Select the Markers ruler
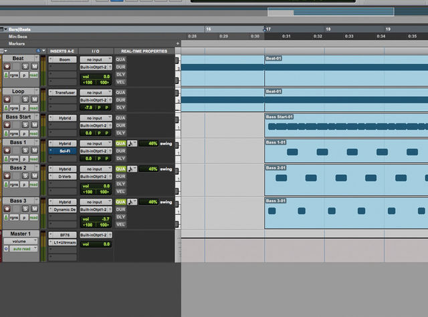 [x=17, y=43]
